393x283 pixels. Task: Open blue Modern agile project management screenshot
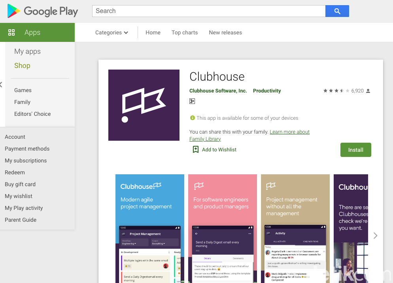tap(149, 228)
